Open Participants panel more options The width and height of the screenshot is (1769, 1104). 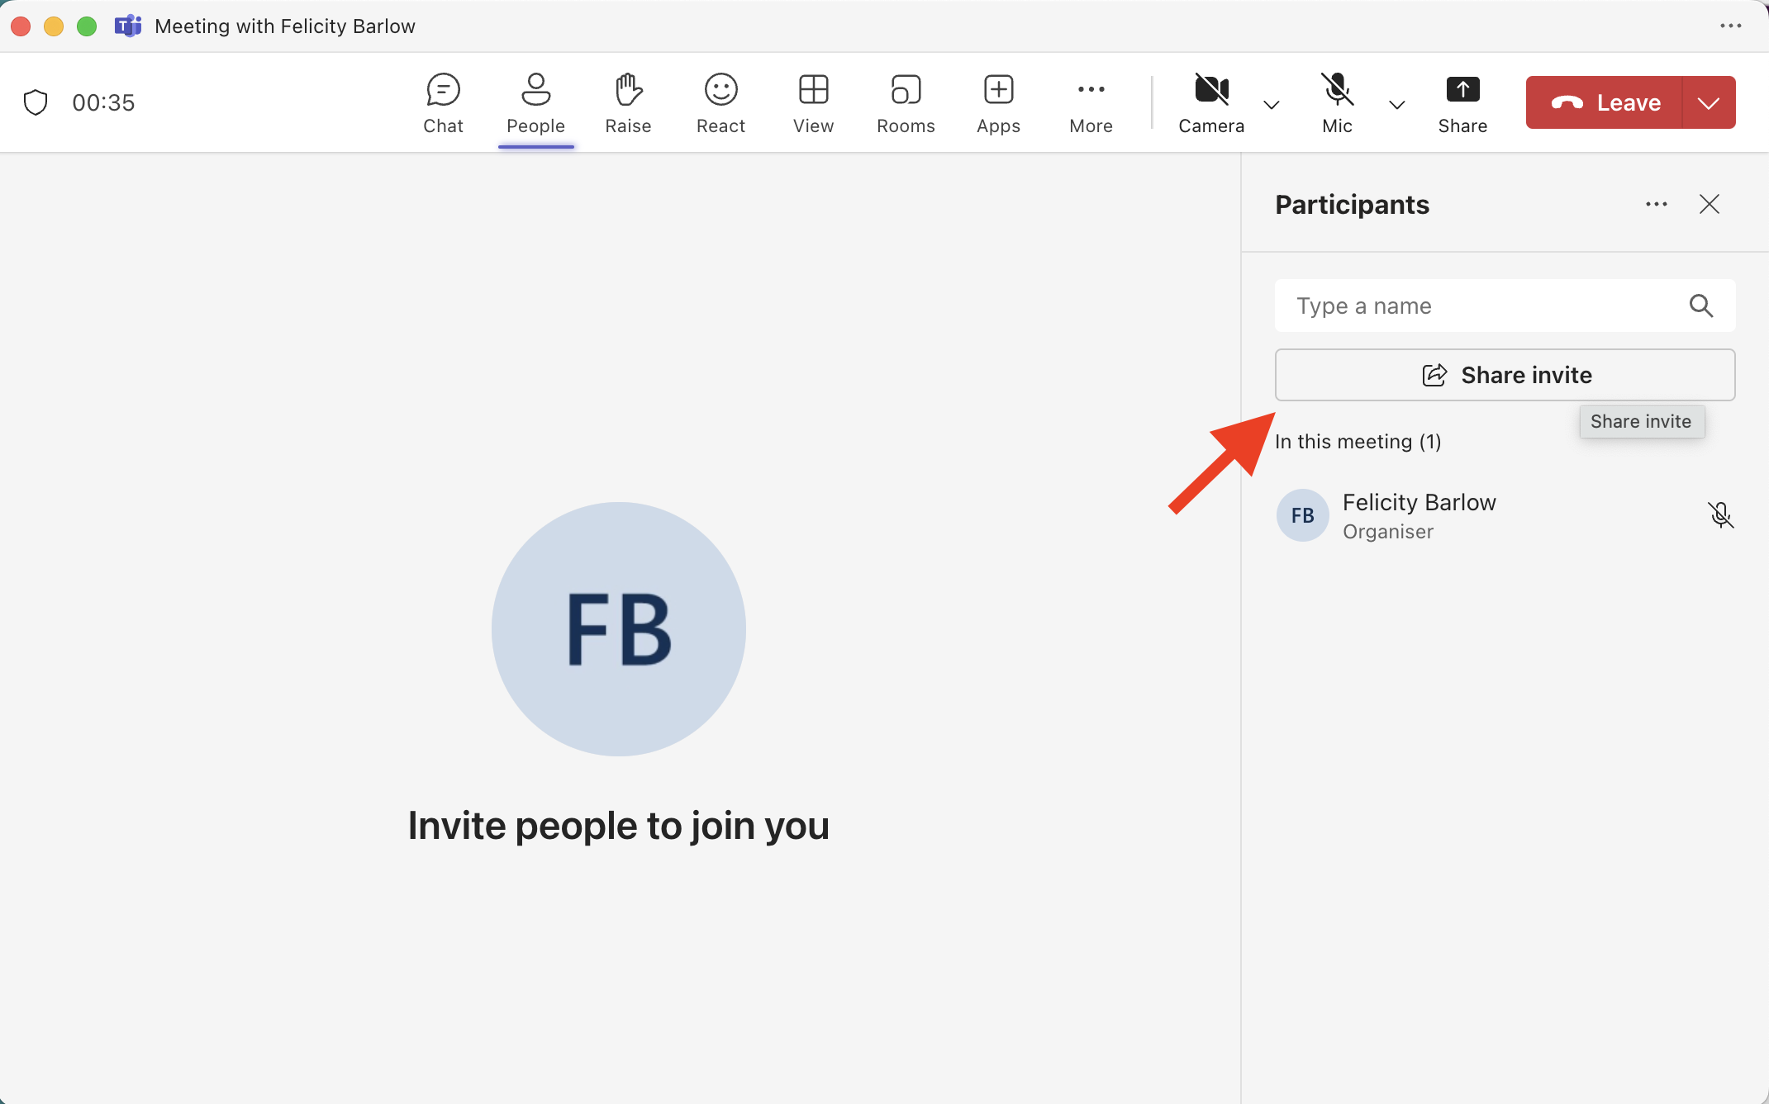[x=1656, y=204]
